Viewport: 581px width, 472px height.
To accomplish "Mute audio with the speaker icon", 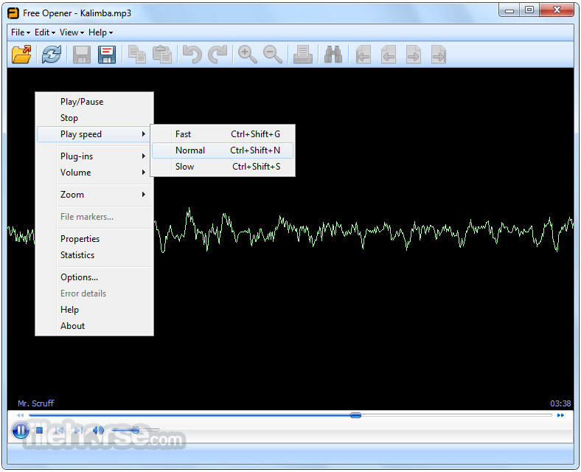I will tap(98, 430).
